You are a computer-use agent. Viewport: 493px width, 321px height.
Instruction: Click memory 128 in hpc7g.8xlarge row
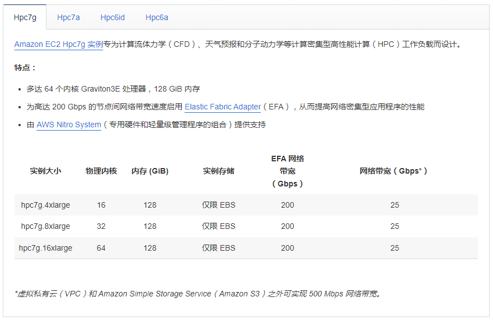point(150,226)
